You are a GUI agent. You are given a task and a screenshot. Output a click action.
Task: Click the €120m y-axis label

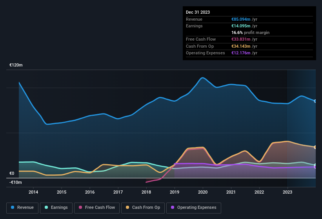point(16,65)
